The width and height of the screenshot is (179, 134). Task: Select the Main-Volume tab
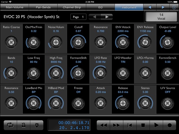tap(15, 7)
